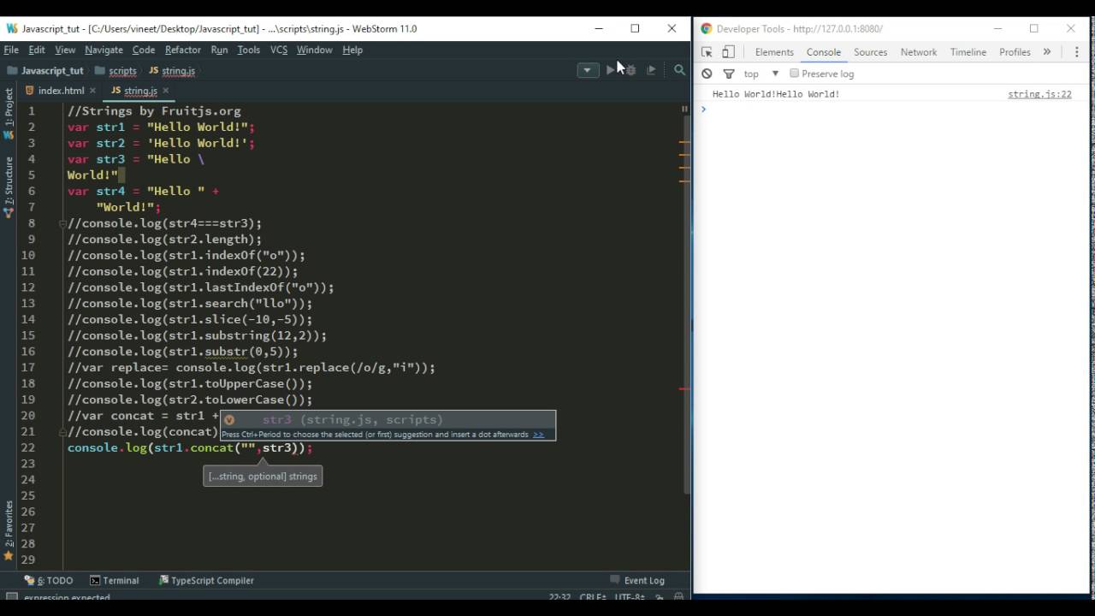
Task: Open the TypeScript Compiler tool window
Action: click(206, 580)
